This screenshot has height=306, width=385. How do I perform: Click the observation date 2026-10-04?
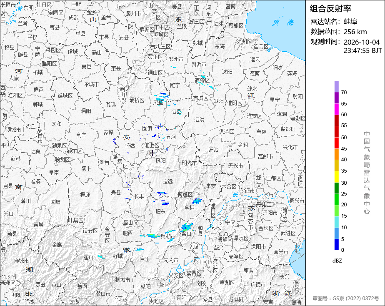[362, 42]
